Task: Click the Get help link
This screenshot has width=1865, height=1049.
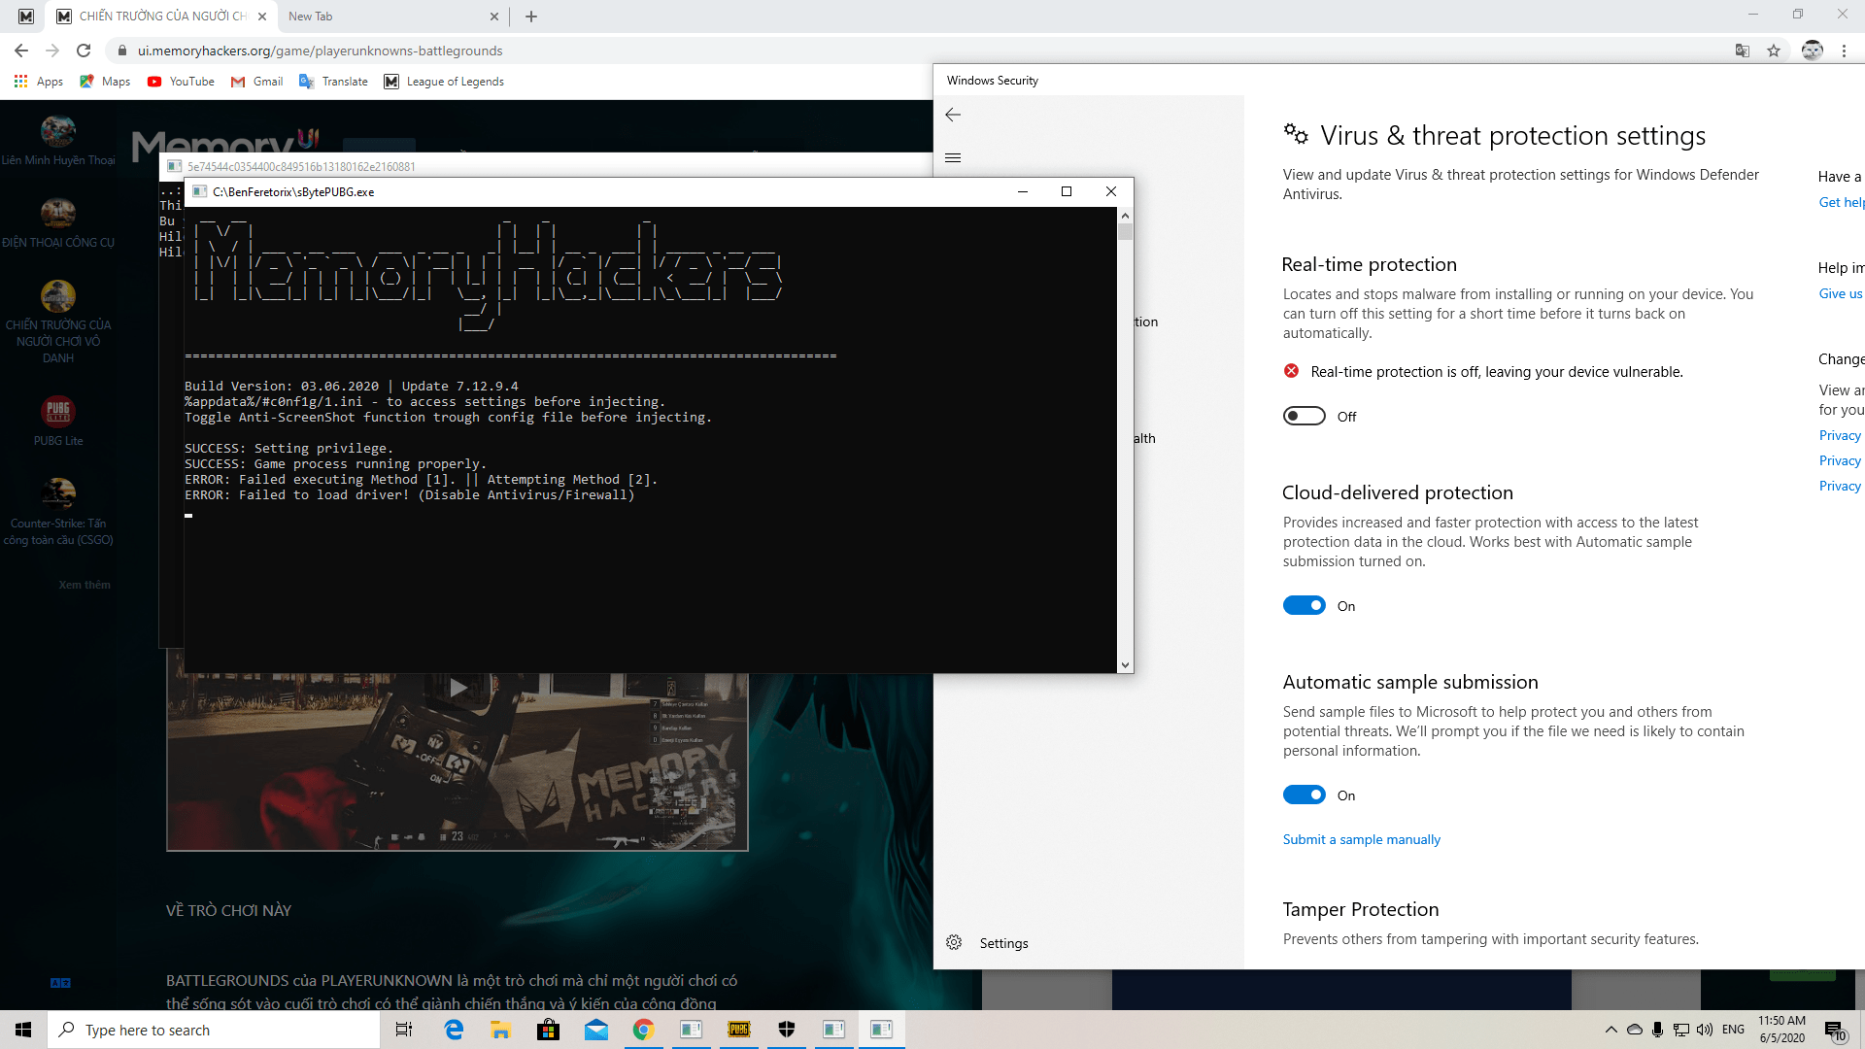Action: [1842, 202]
